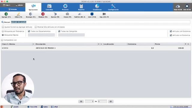Sort by Clave/C.Alterna column header
The width and height of the screenshot is (192, 108).
17,44
